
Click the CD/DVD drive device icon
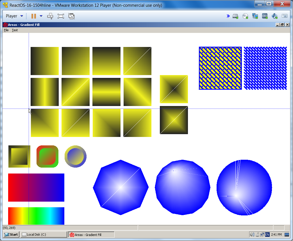245,16
